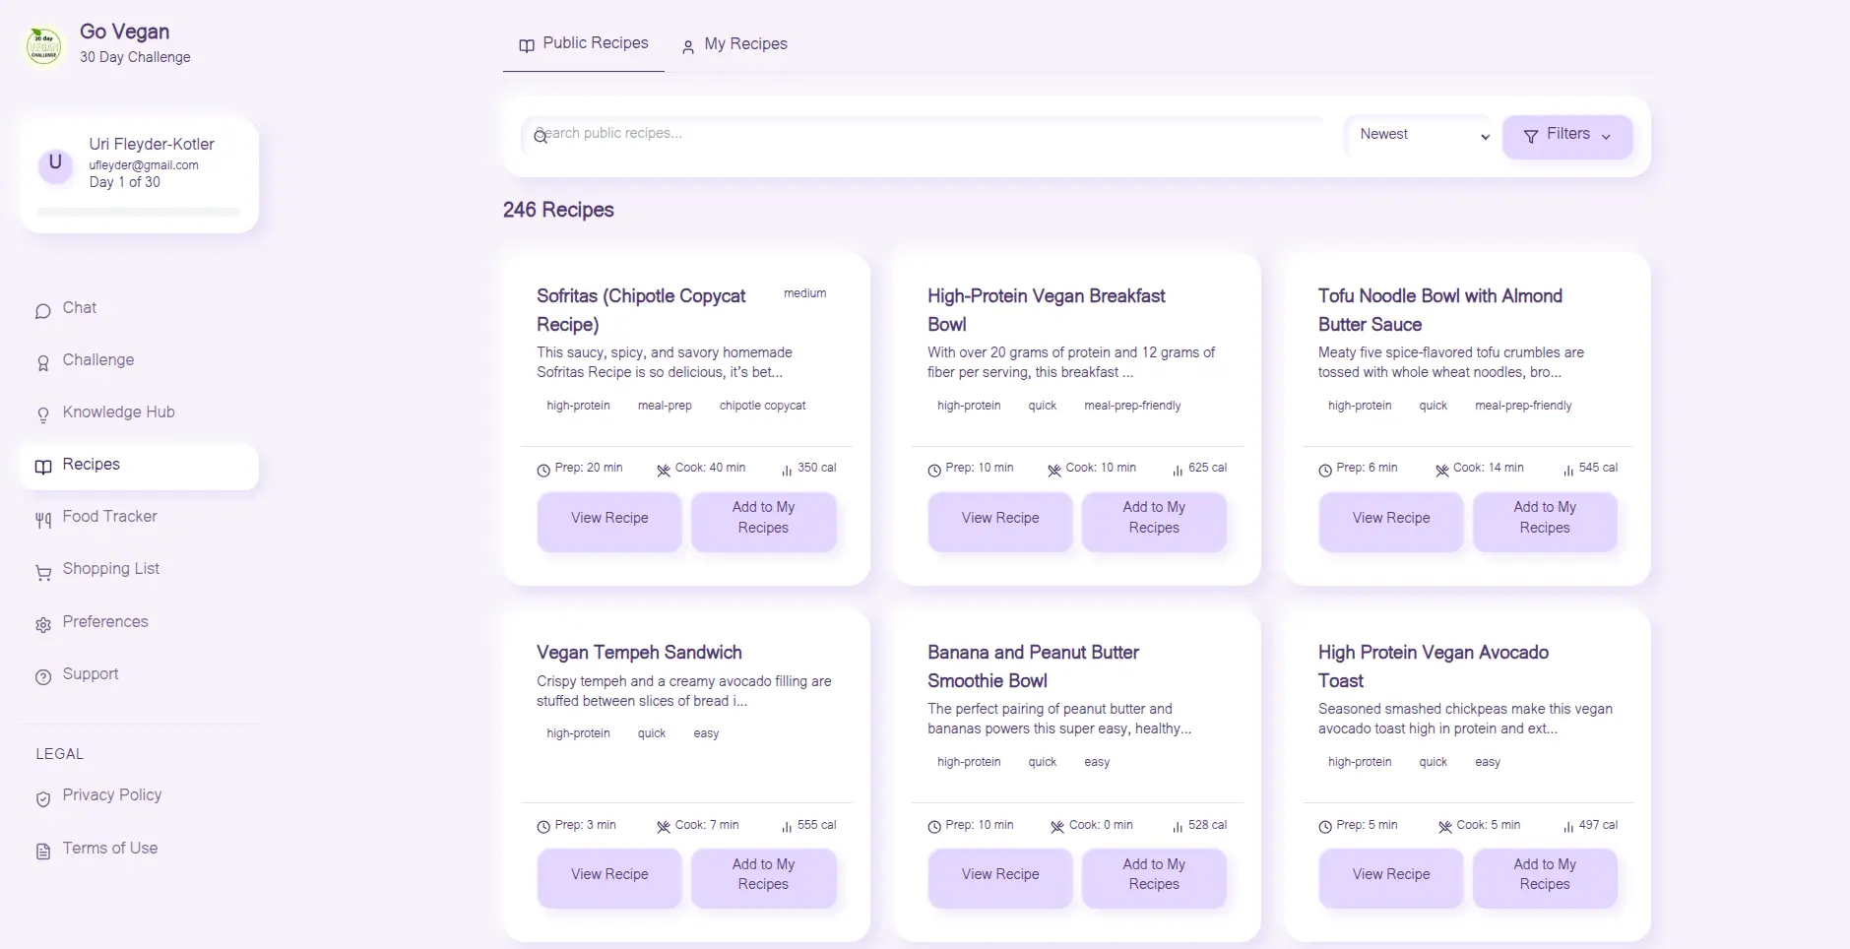Click the Knowledge Hub lightbulb icon

(x=43, y=415)
